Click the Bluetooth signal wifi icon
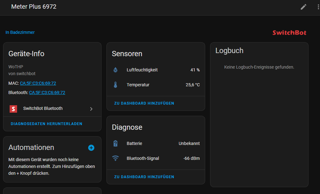The width and height of the screenshot is (320, 194). (115, 158)
